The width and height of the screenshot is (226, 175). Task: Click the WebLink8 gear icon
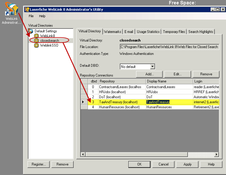(36, 36)
